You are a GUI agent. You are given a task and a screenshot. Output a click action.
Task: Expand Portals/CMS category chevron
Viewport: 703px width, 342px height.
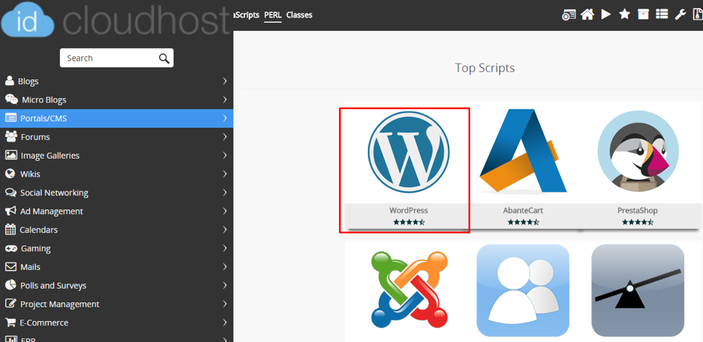pos(225,118)
